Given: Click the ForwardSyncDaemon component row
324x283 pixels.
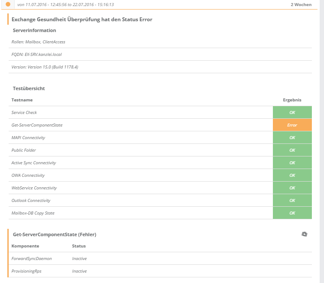Looking at the screenshot, I should pos(32,258).
